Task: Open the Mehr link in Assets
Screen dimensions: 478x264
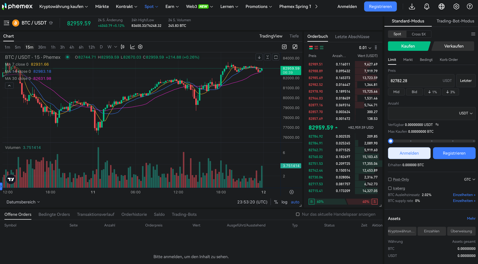Action: coord(471,219)
